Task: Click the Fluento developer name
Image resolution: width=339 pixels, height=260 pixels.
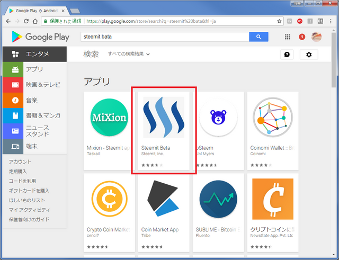Action: pos(202,235)
